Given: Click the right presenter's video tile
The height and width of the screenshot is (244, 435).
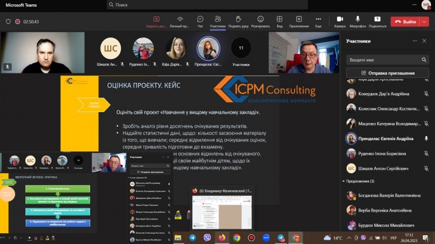Looking at the screenshot, I should coord(304,53).
